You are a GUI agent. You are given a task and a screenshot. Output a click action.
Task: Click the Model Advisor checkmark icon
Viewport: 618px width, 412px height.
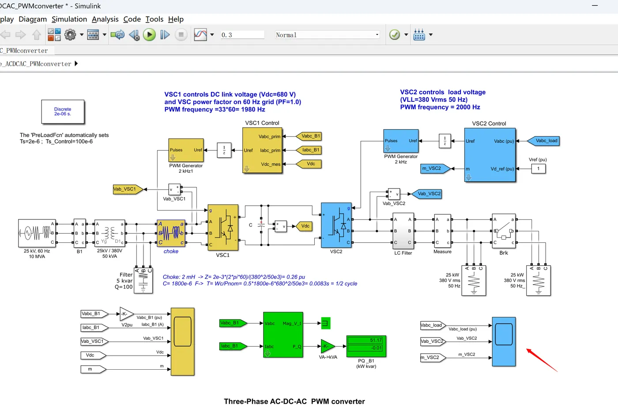[395, 35]
